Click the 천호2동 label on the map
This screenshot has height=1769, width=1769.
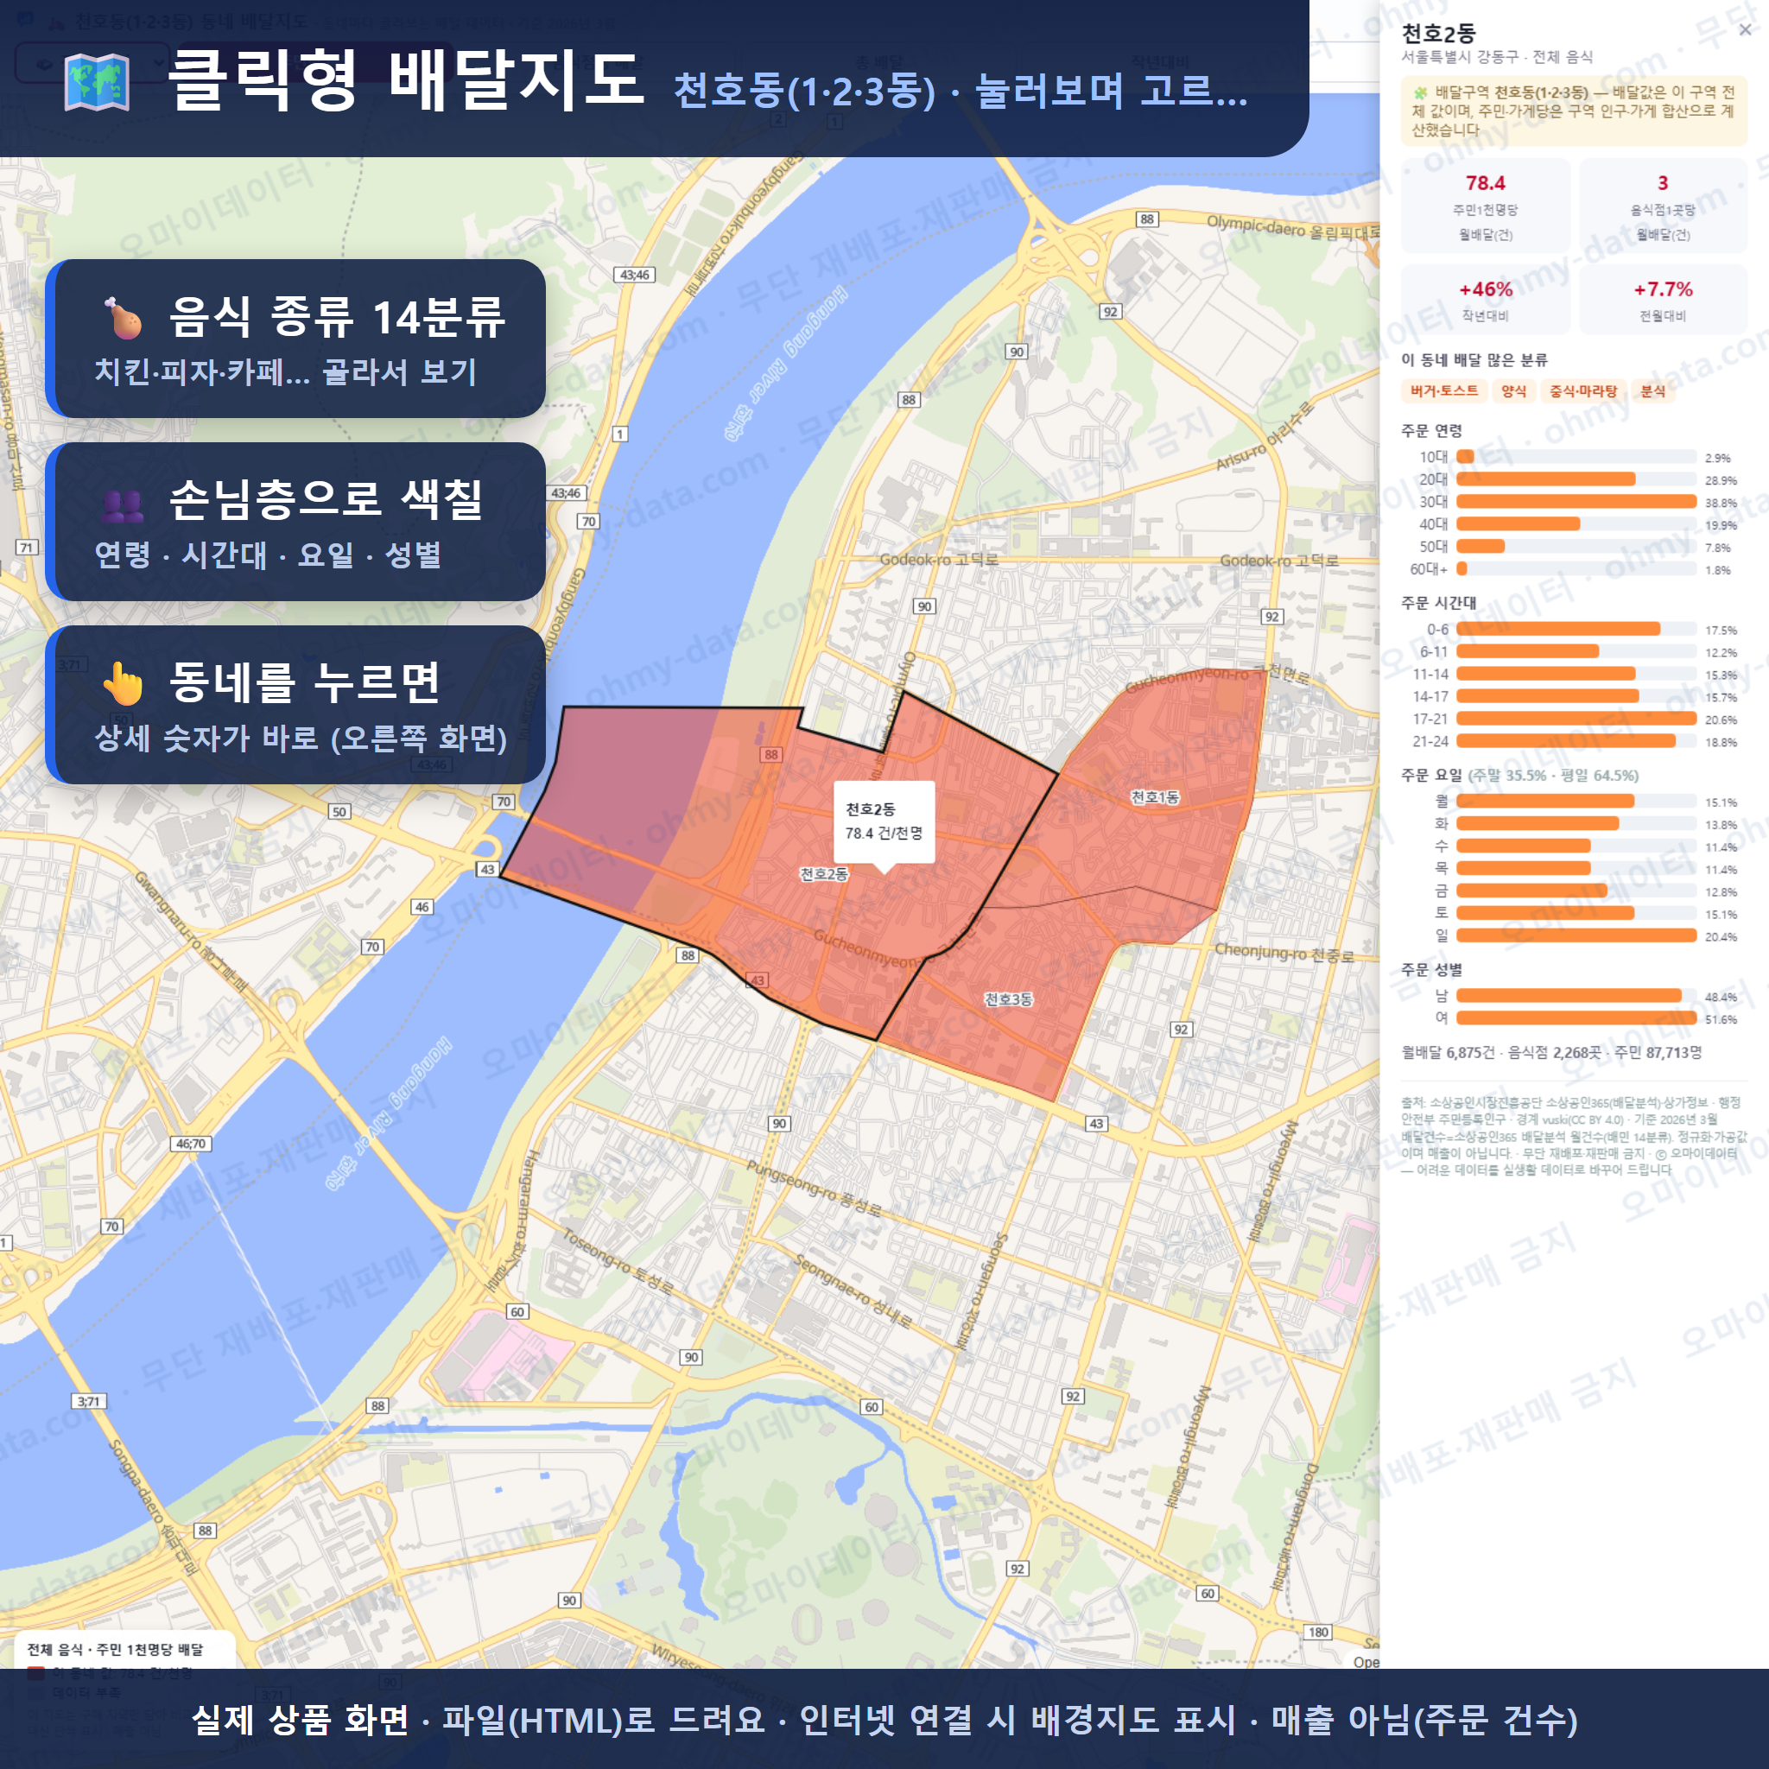tap(823, 873)
